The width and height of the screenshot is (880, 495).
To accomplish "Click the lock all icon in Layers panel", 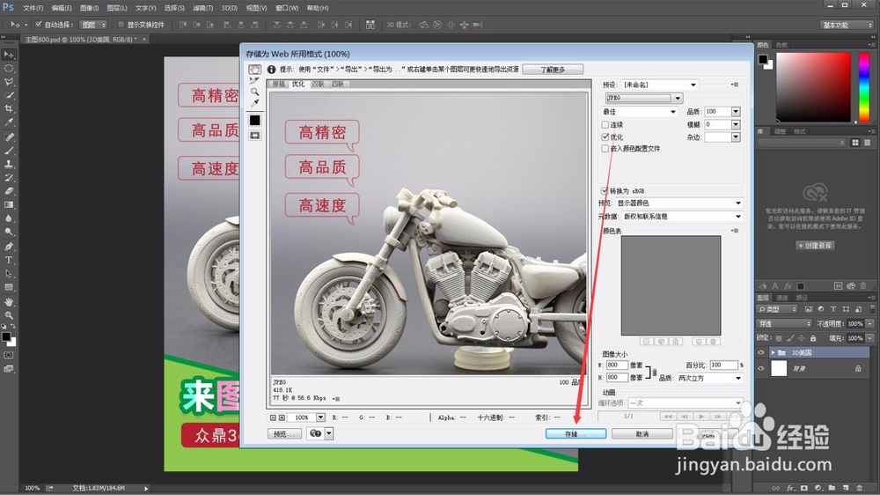I will [812, 338].
